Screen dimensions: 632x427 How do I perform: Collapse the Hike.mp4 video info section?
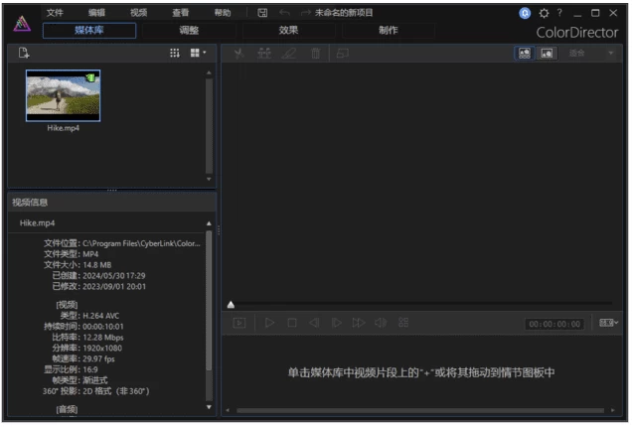click(x=209, y=223)
